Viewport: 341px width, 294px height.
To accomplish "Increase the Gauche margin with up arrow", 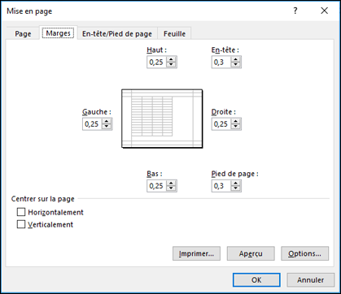I will coord(107,121).
